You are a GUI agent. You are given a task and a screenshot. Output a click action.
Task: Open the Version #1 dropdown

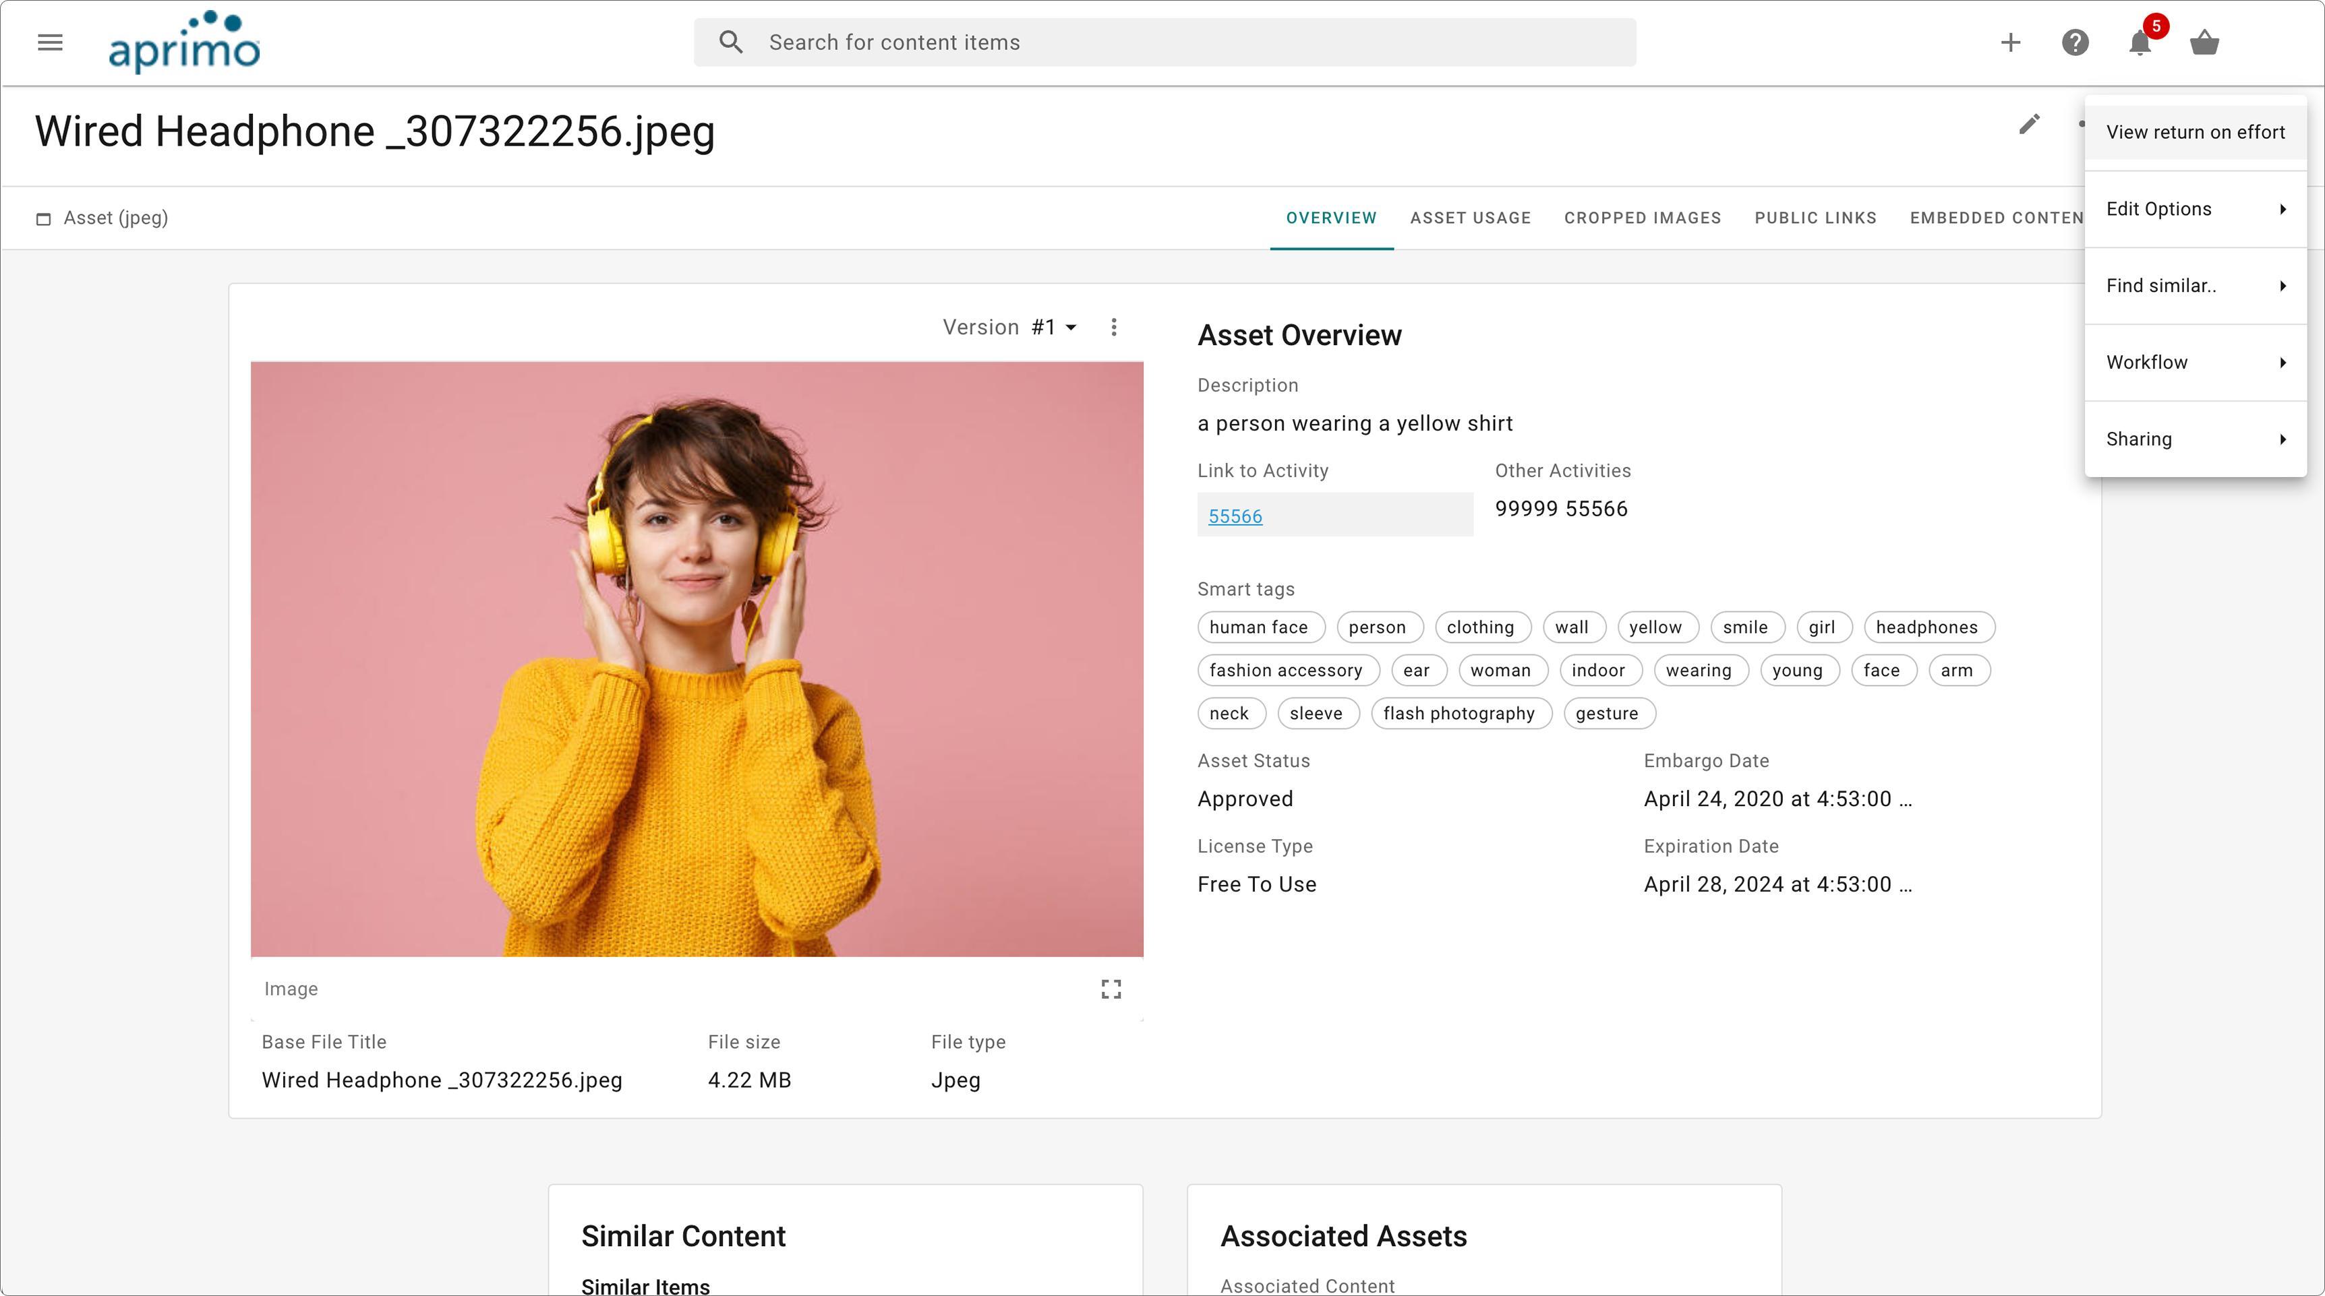1053,328
